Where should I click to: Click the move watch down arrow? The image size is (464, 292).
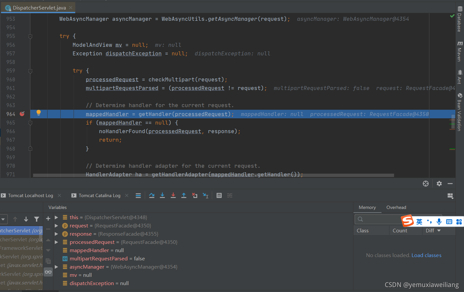pyautogui.click(x=48, y=250)
